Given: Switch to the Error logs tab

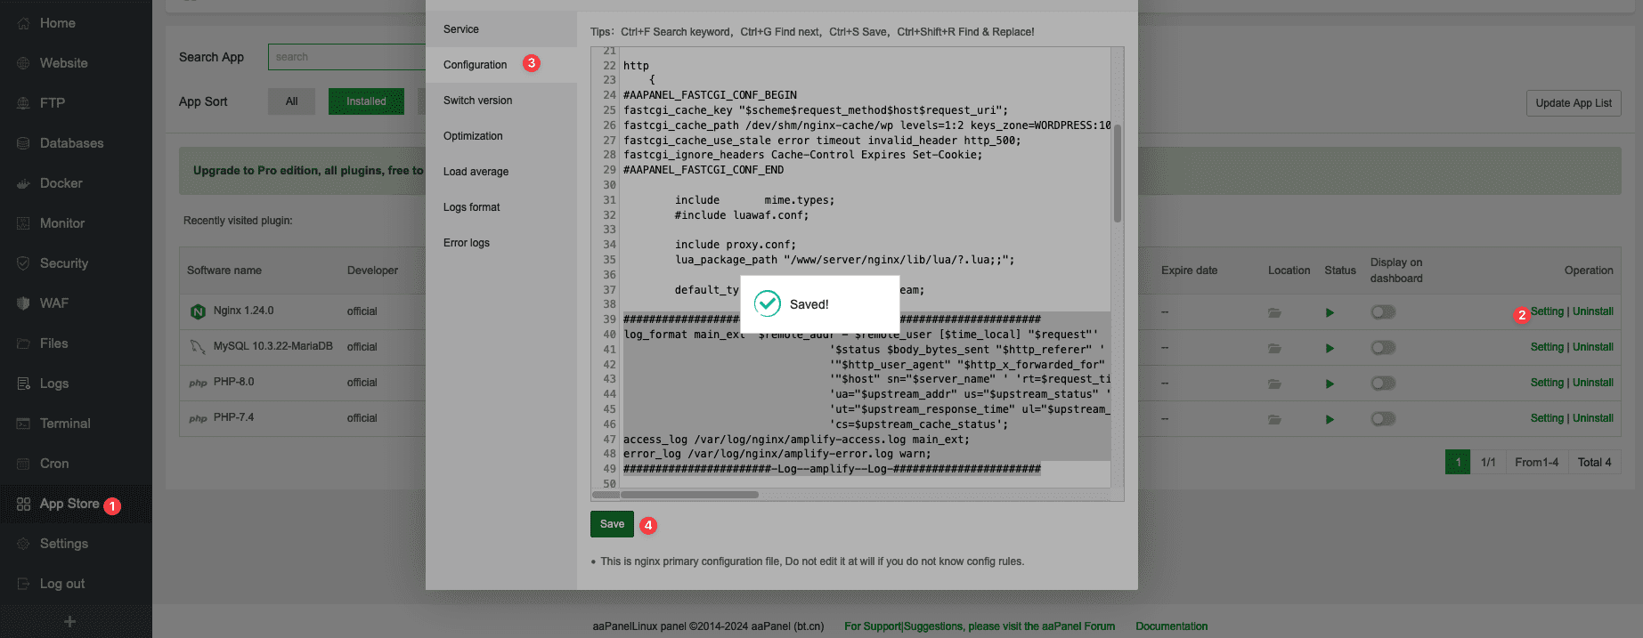Looking at the screenshot, I should click(x=467, y=243).
